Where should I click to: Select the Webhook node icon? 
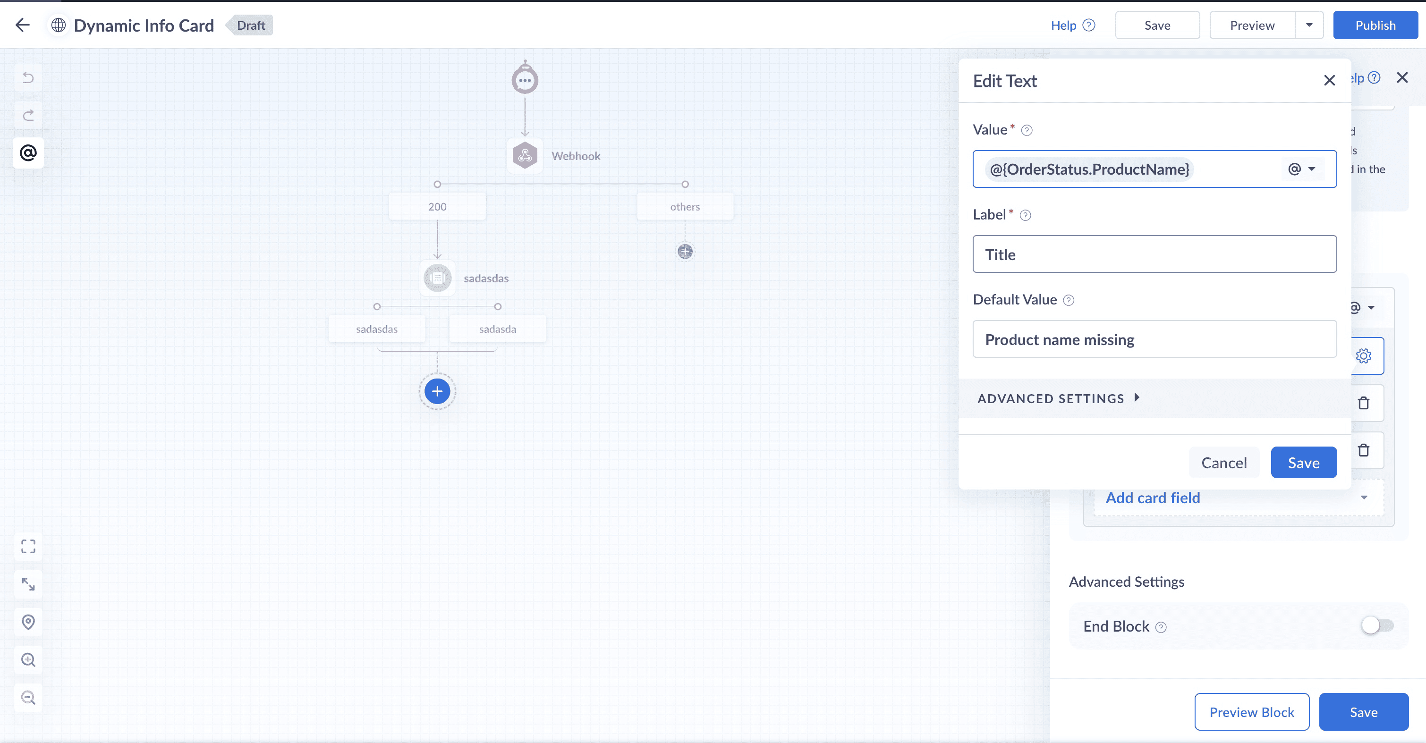point(525,156)
